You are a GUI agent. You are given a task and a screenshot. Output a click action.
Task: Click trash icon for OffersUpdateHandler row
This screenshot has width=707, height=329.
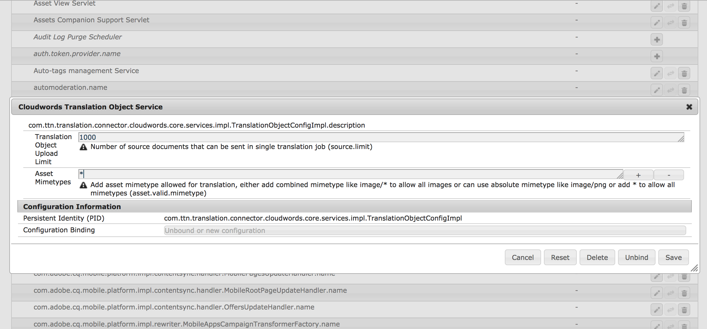click(684, 310)
